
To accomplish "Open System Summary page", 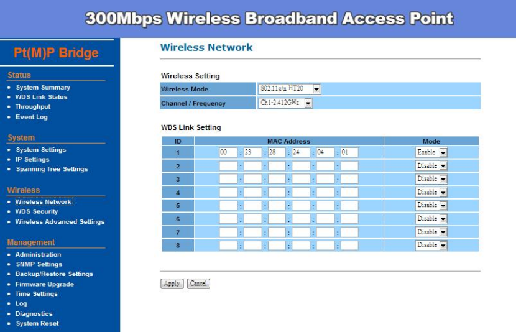I will tap(43, 88).
